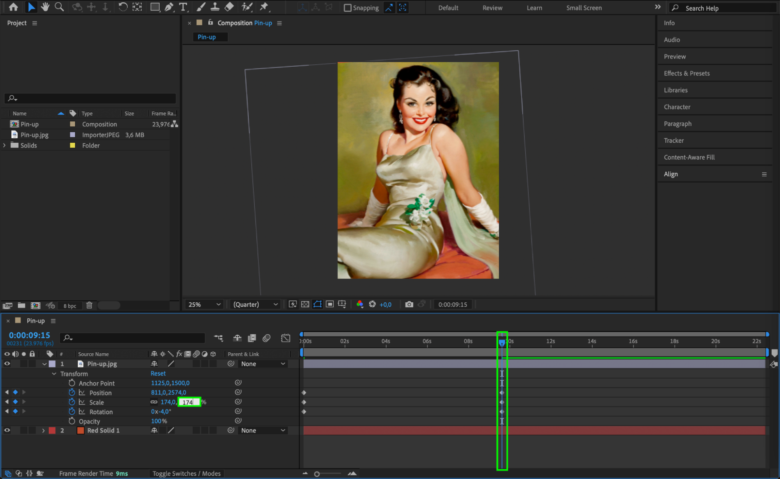Click the delete trash icon in Project panel
The height and width of the screenshot is (479, 780).
pos(89,305)
